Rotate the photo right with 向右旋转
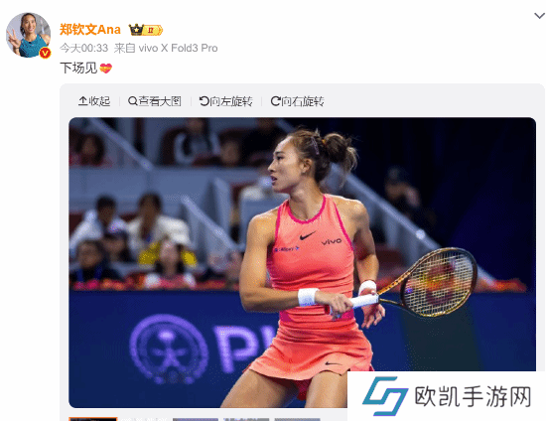546x421 pixels. [x=298, y=101]
